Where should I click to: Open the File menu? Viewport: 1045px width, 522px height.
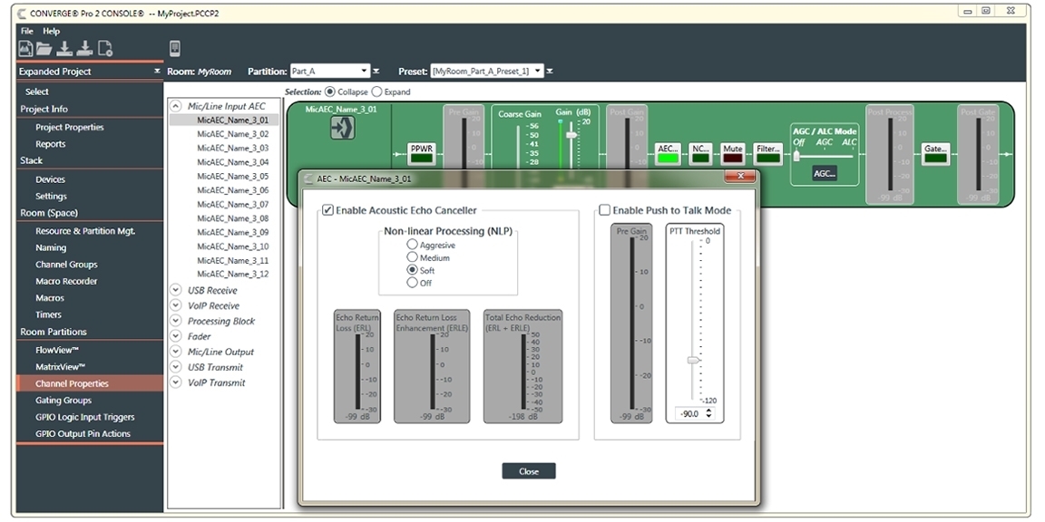(x=27, y=31)
